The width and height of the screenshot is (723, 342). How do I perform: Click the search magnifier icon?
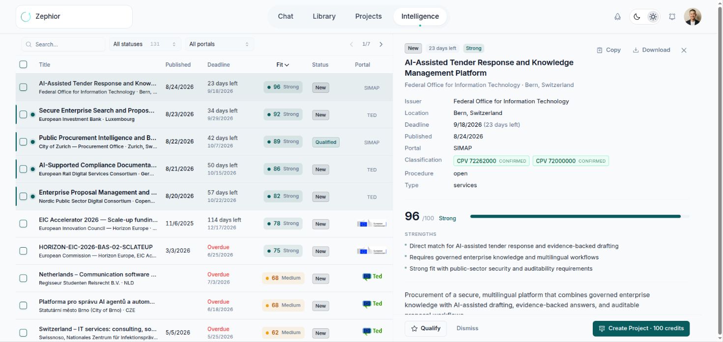[x=29, y=44]
